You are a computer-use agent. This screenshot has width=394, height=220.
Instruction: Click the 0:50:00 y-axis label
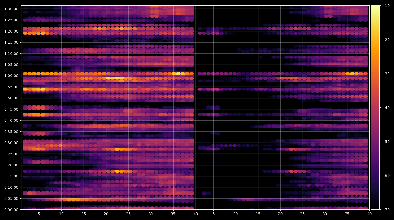[x=11, y=98]
